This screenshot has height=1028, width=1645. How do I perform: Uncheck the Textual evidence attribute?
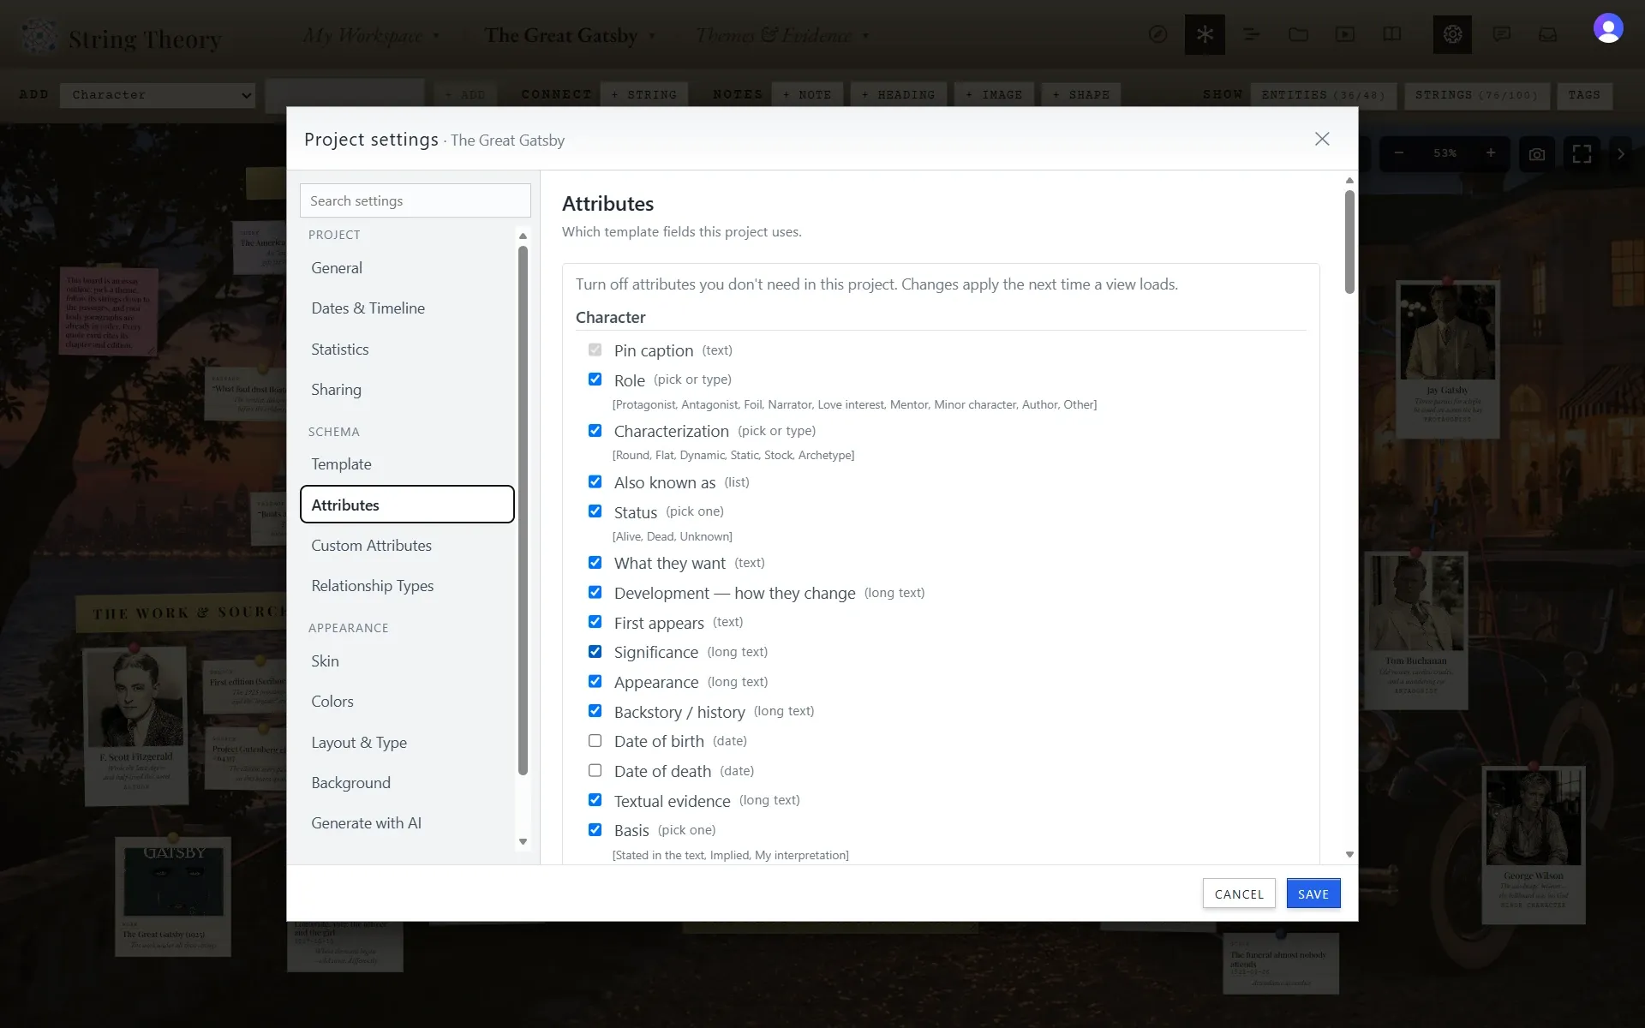[x=595, y=800]
